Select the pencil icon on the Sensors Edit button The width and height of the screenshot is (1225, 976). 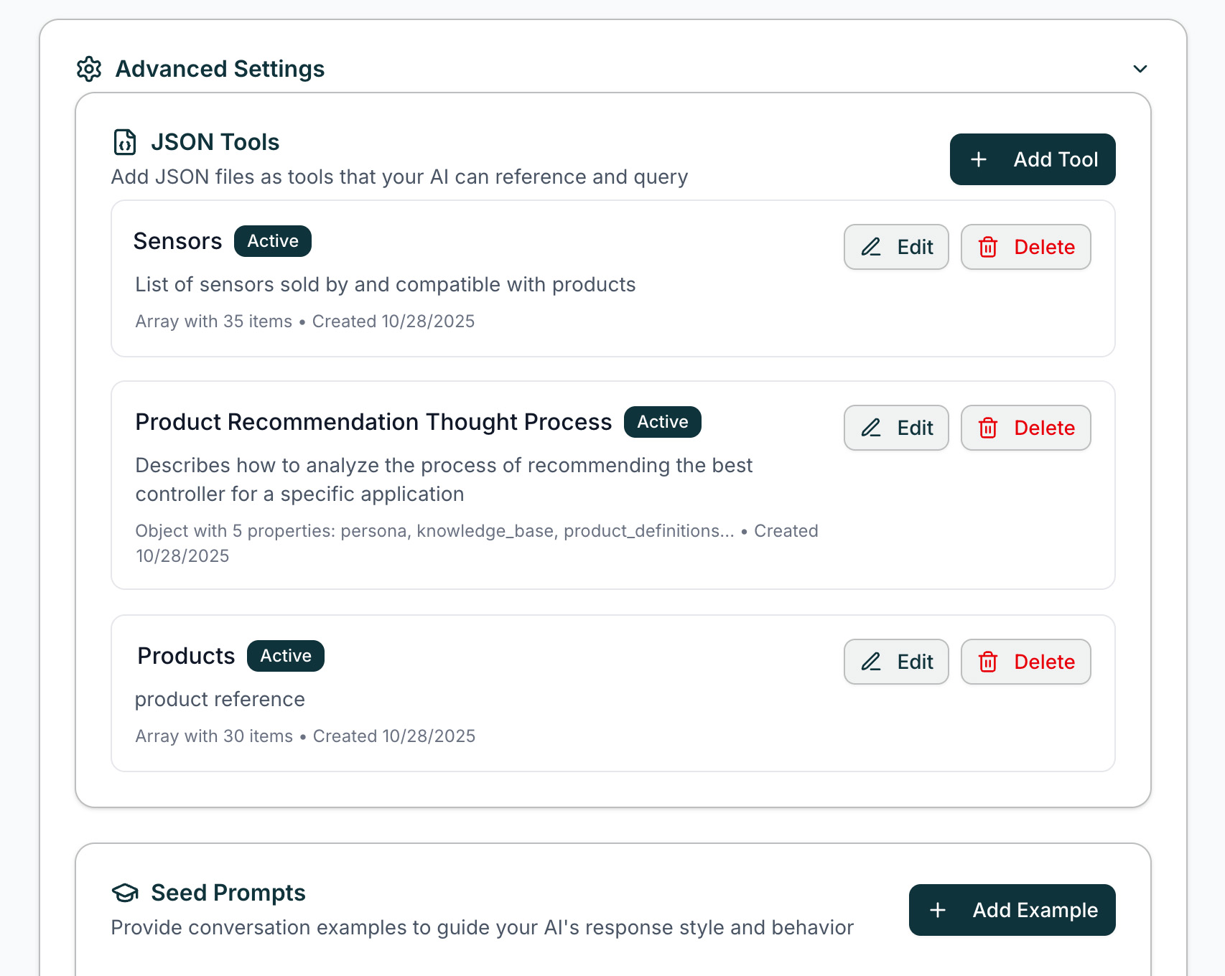point(871,247)
